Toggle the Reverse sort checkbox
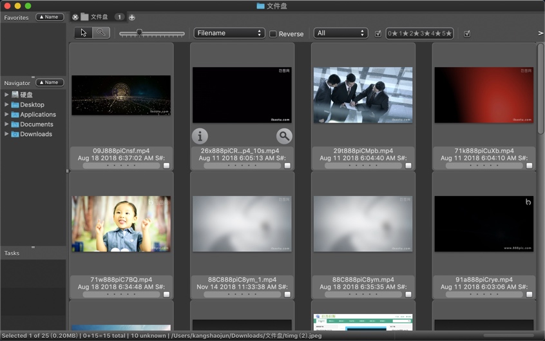The width and height of the screenshot is (545, 341). point(273,34)
